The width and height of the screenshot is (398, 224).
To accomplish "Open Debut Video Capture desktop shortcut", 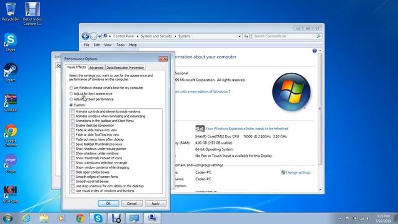I will coord(32,14).
